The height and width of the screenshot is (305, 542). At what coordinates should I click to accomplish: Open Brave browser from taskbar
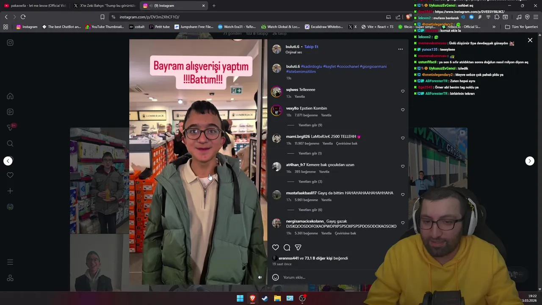(x=252, y=298)
